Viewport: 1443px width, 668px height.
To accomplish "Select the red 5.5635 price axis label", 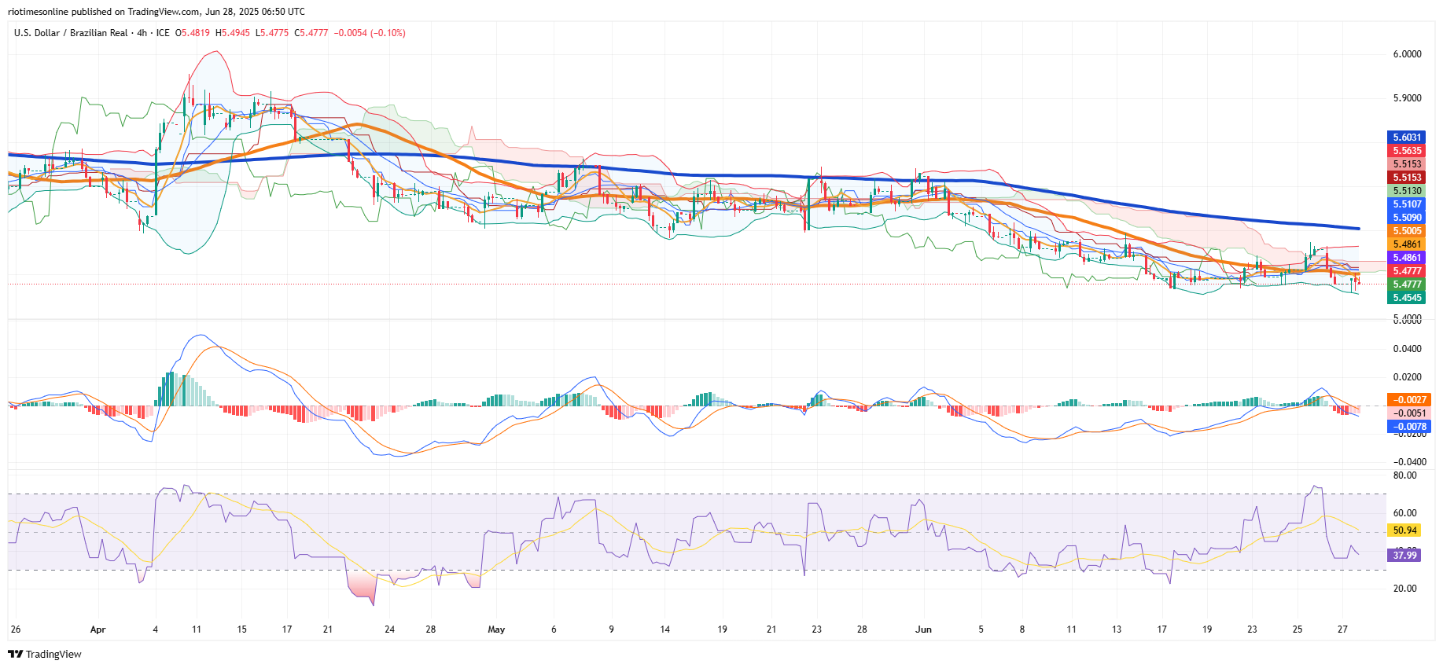I will click(1408, 151).
